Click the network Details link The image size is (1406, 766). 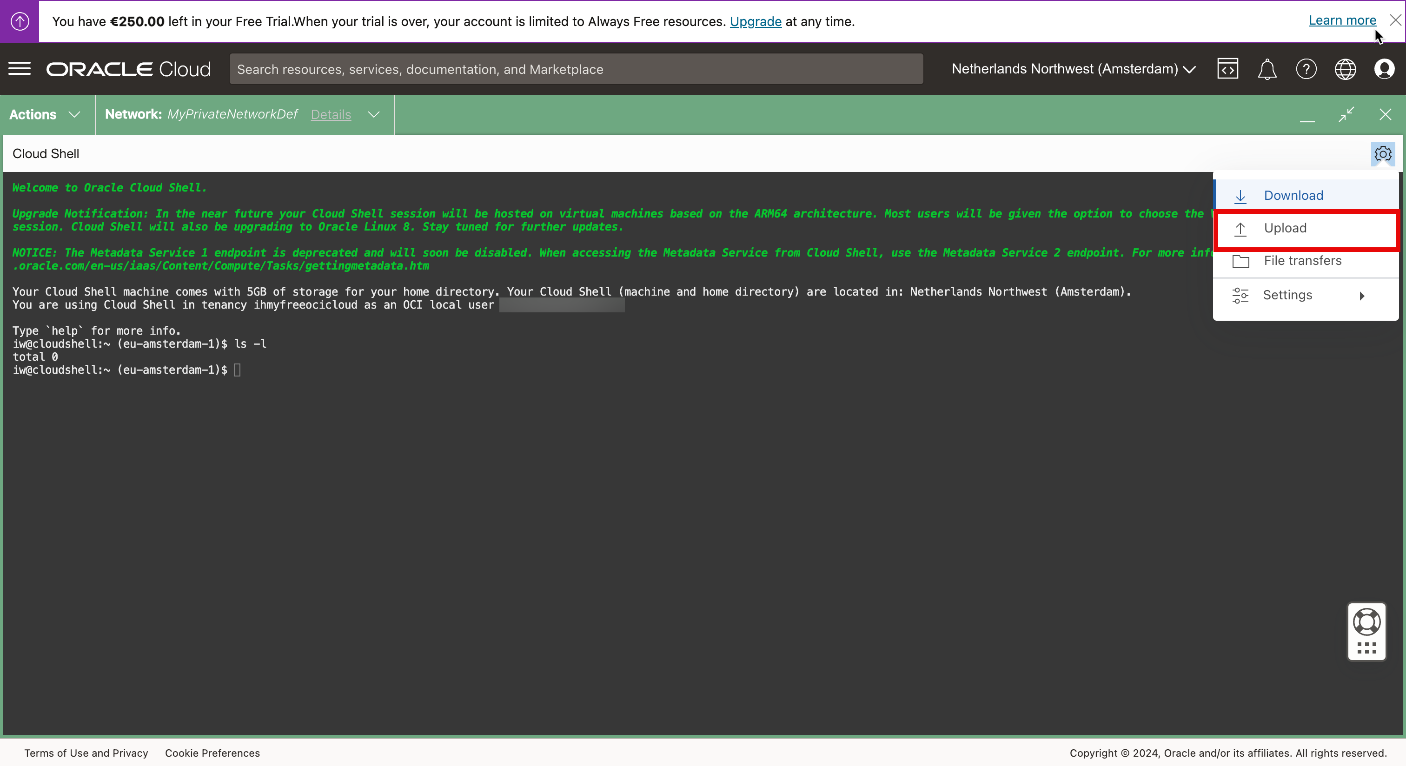[x=331, y=114]
